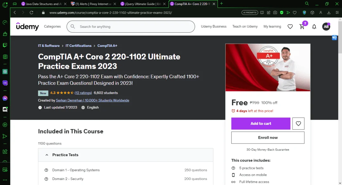This screenshot has height=185, width=342.
Task: View site security lock information
Action: tap(43, 13)
